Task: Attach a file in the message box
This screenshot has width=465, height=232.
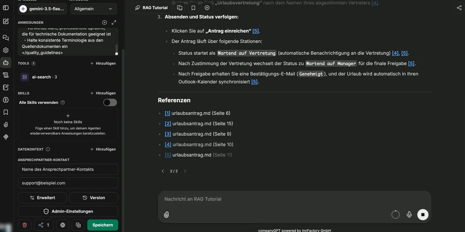Action: [166, 215]
